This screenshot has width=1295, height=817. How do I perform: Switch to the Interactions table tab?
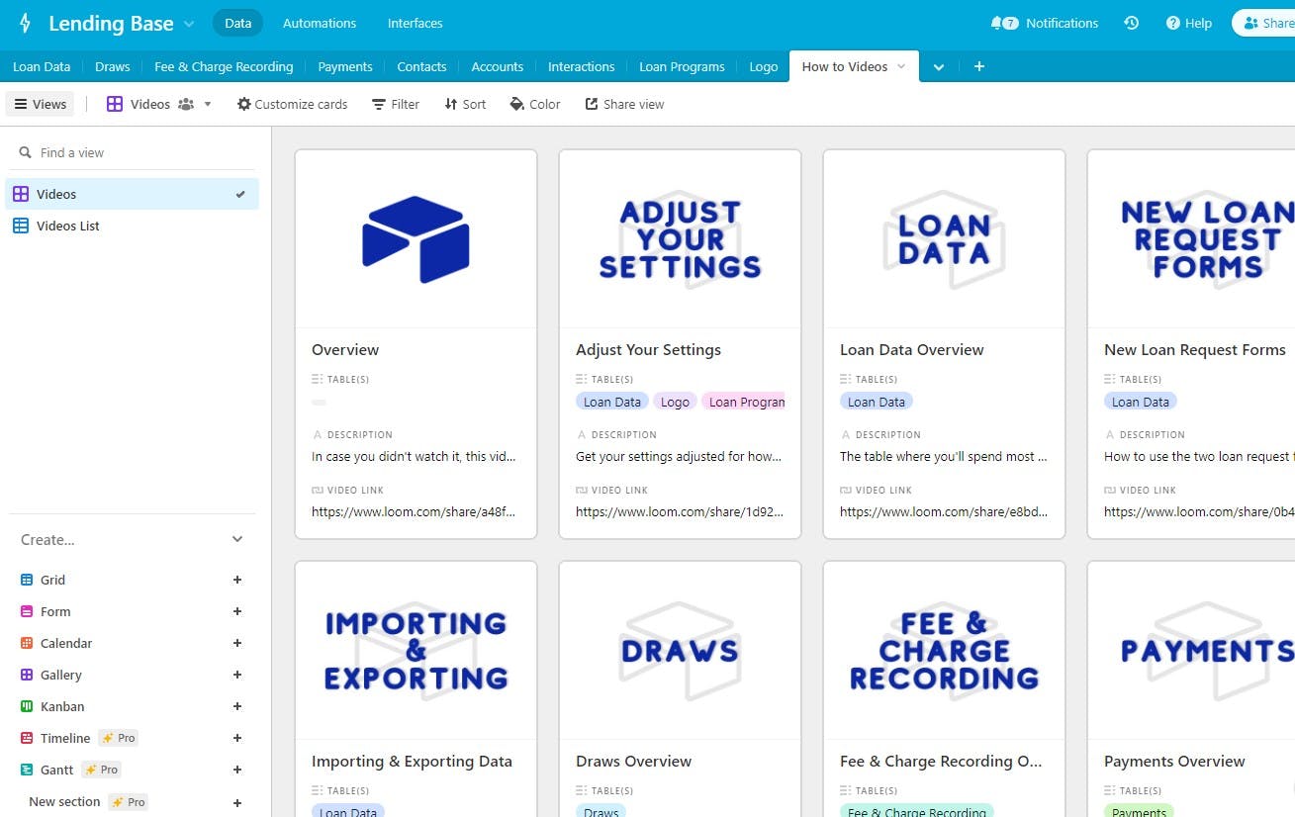coord(581,66)
